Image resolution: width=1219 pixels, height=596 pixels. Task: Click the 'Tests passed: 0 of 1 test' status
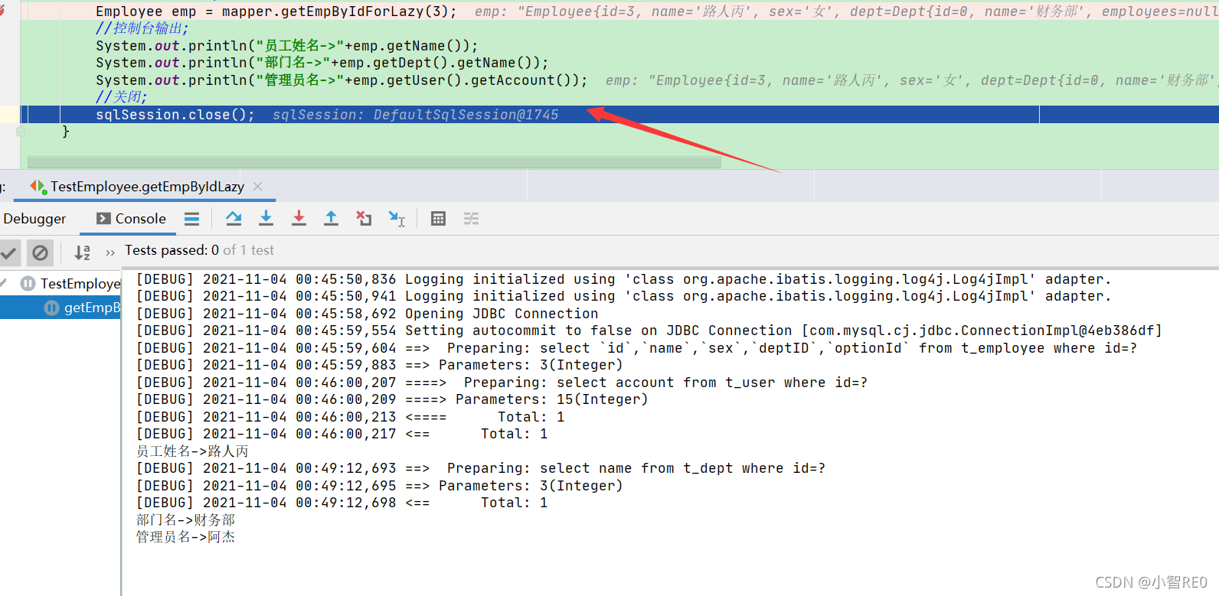click(199, 250)
